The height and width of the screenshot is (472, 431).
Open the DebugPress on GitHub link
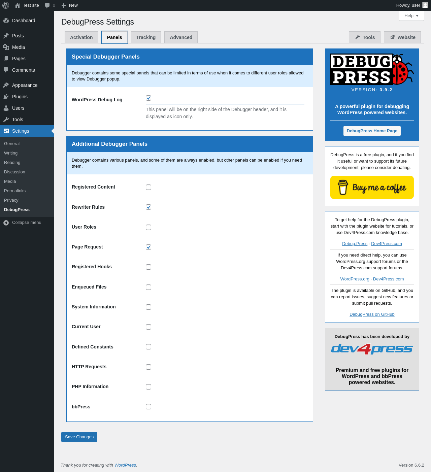(372, 314)
